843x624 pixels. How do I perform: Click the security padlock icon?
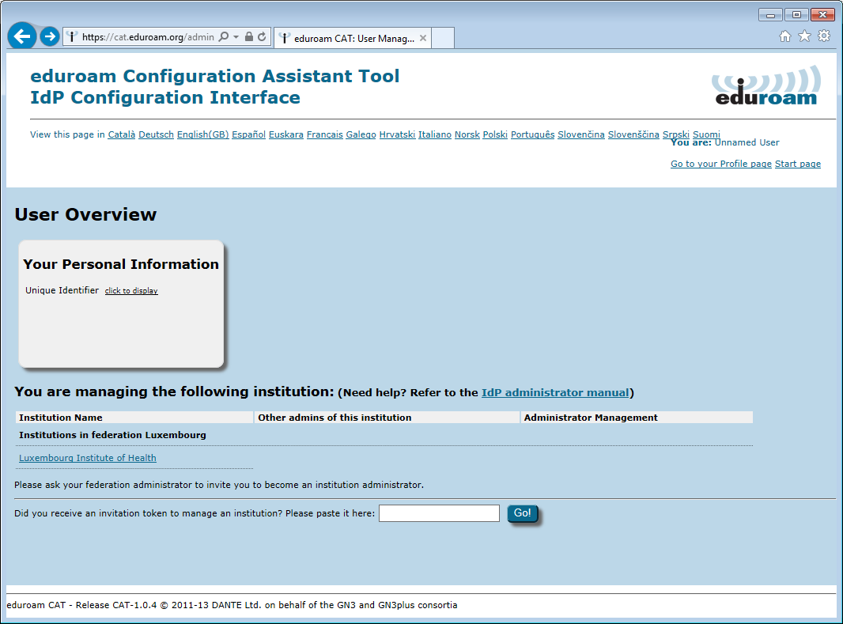(x=249, y=36)
